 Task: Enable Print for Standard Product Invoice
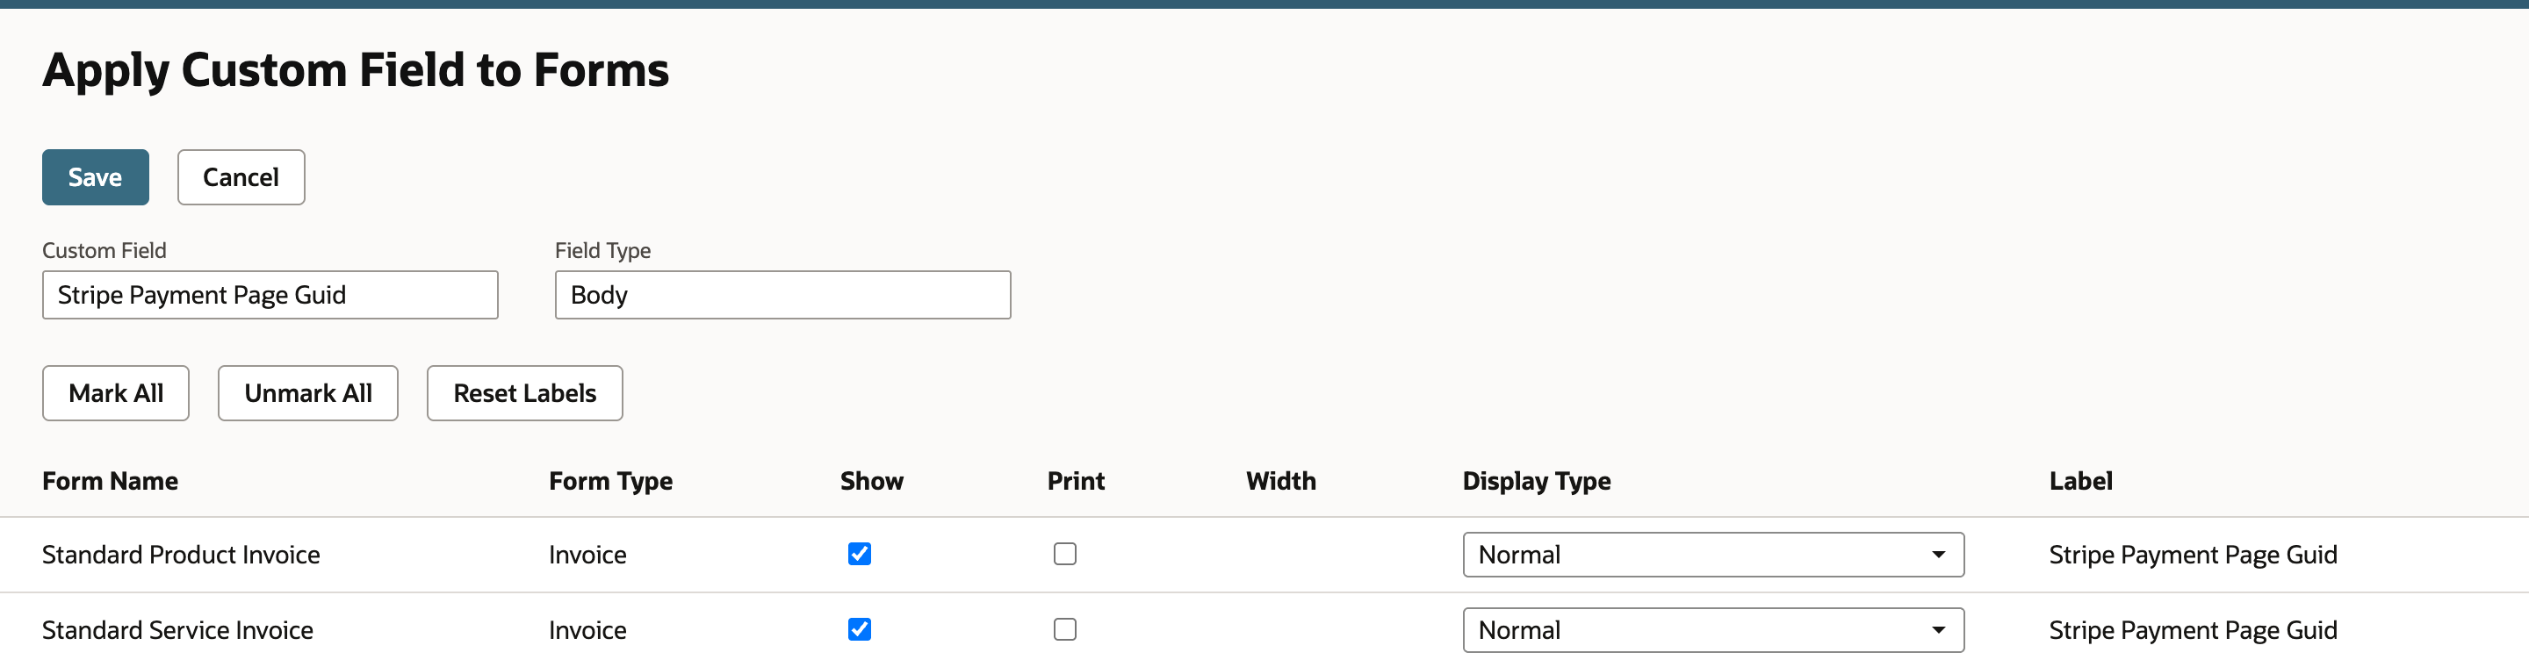(1065, 554)
